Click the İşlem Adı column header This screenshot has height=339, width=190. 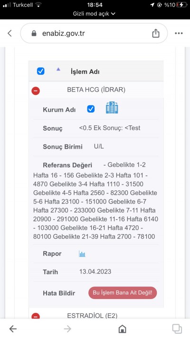(85, 72)
